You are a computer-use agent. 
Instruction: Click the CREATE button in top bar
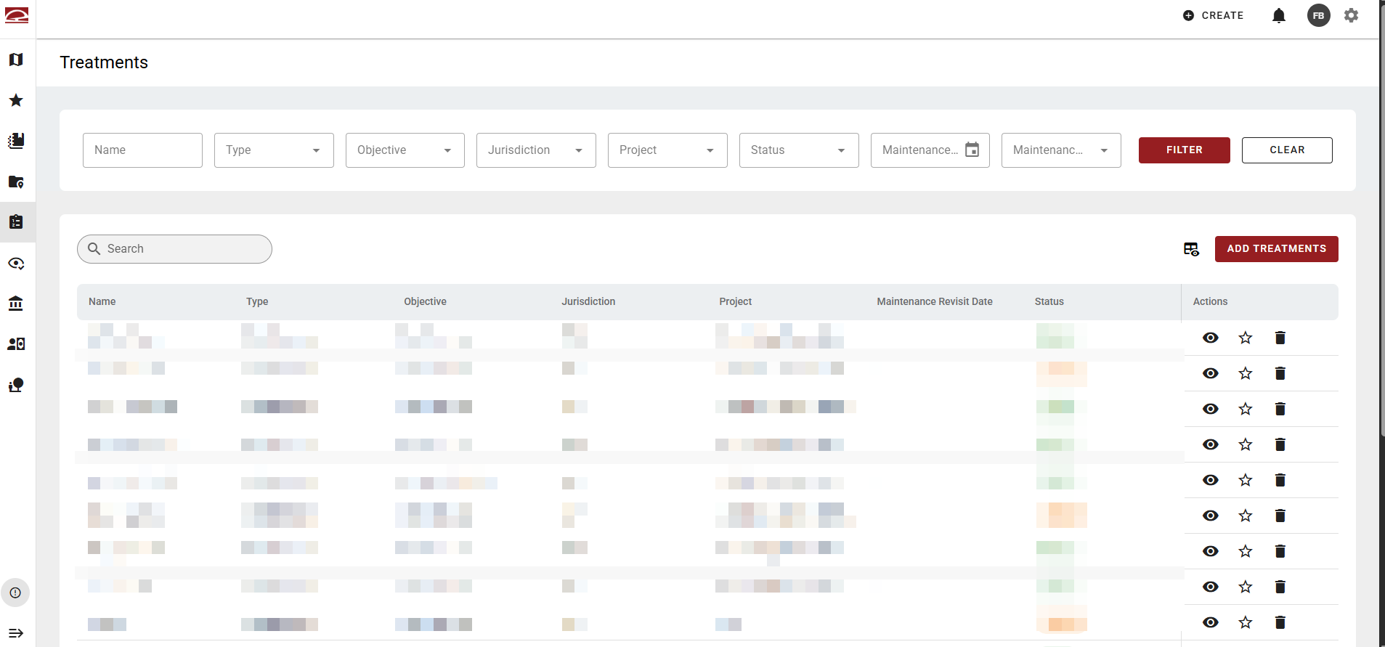coord(1213,15)
